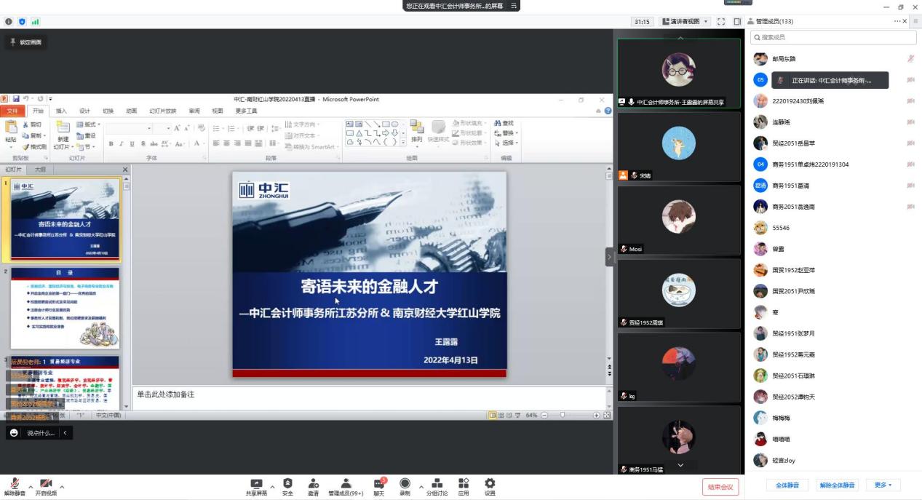Open the Security (安全) shield icon
Viewport: 922px width, 500px height.
287,484
